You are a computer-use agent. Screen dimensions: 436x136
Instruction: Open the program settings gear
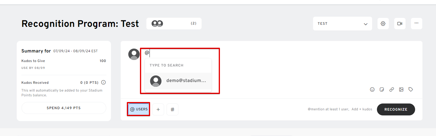383,24
